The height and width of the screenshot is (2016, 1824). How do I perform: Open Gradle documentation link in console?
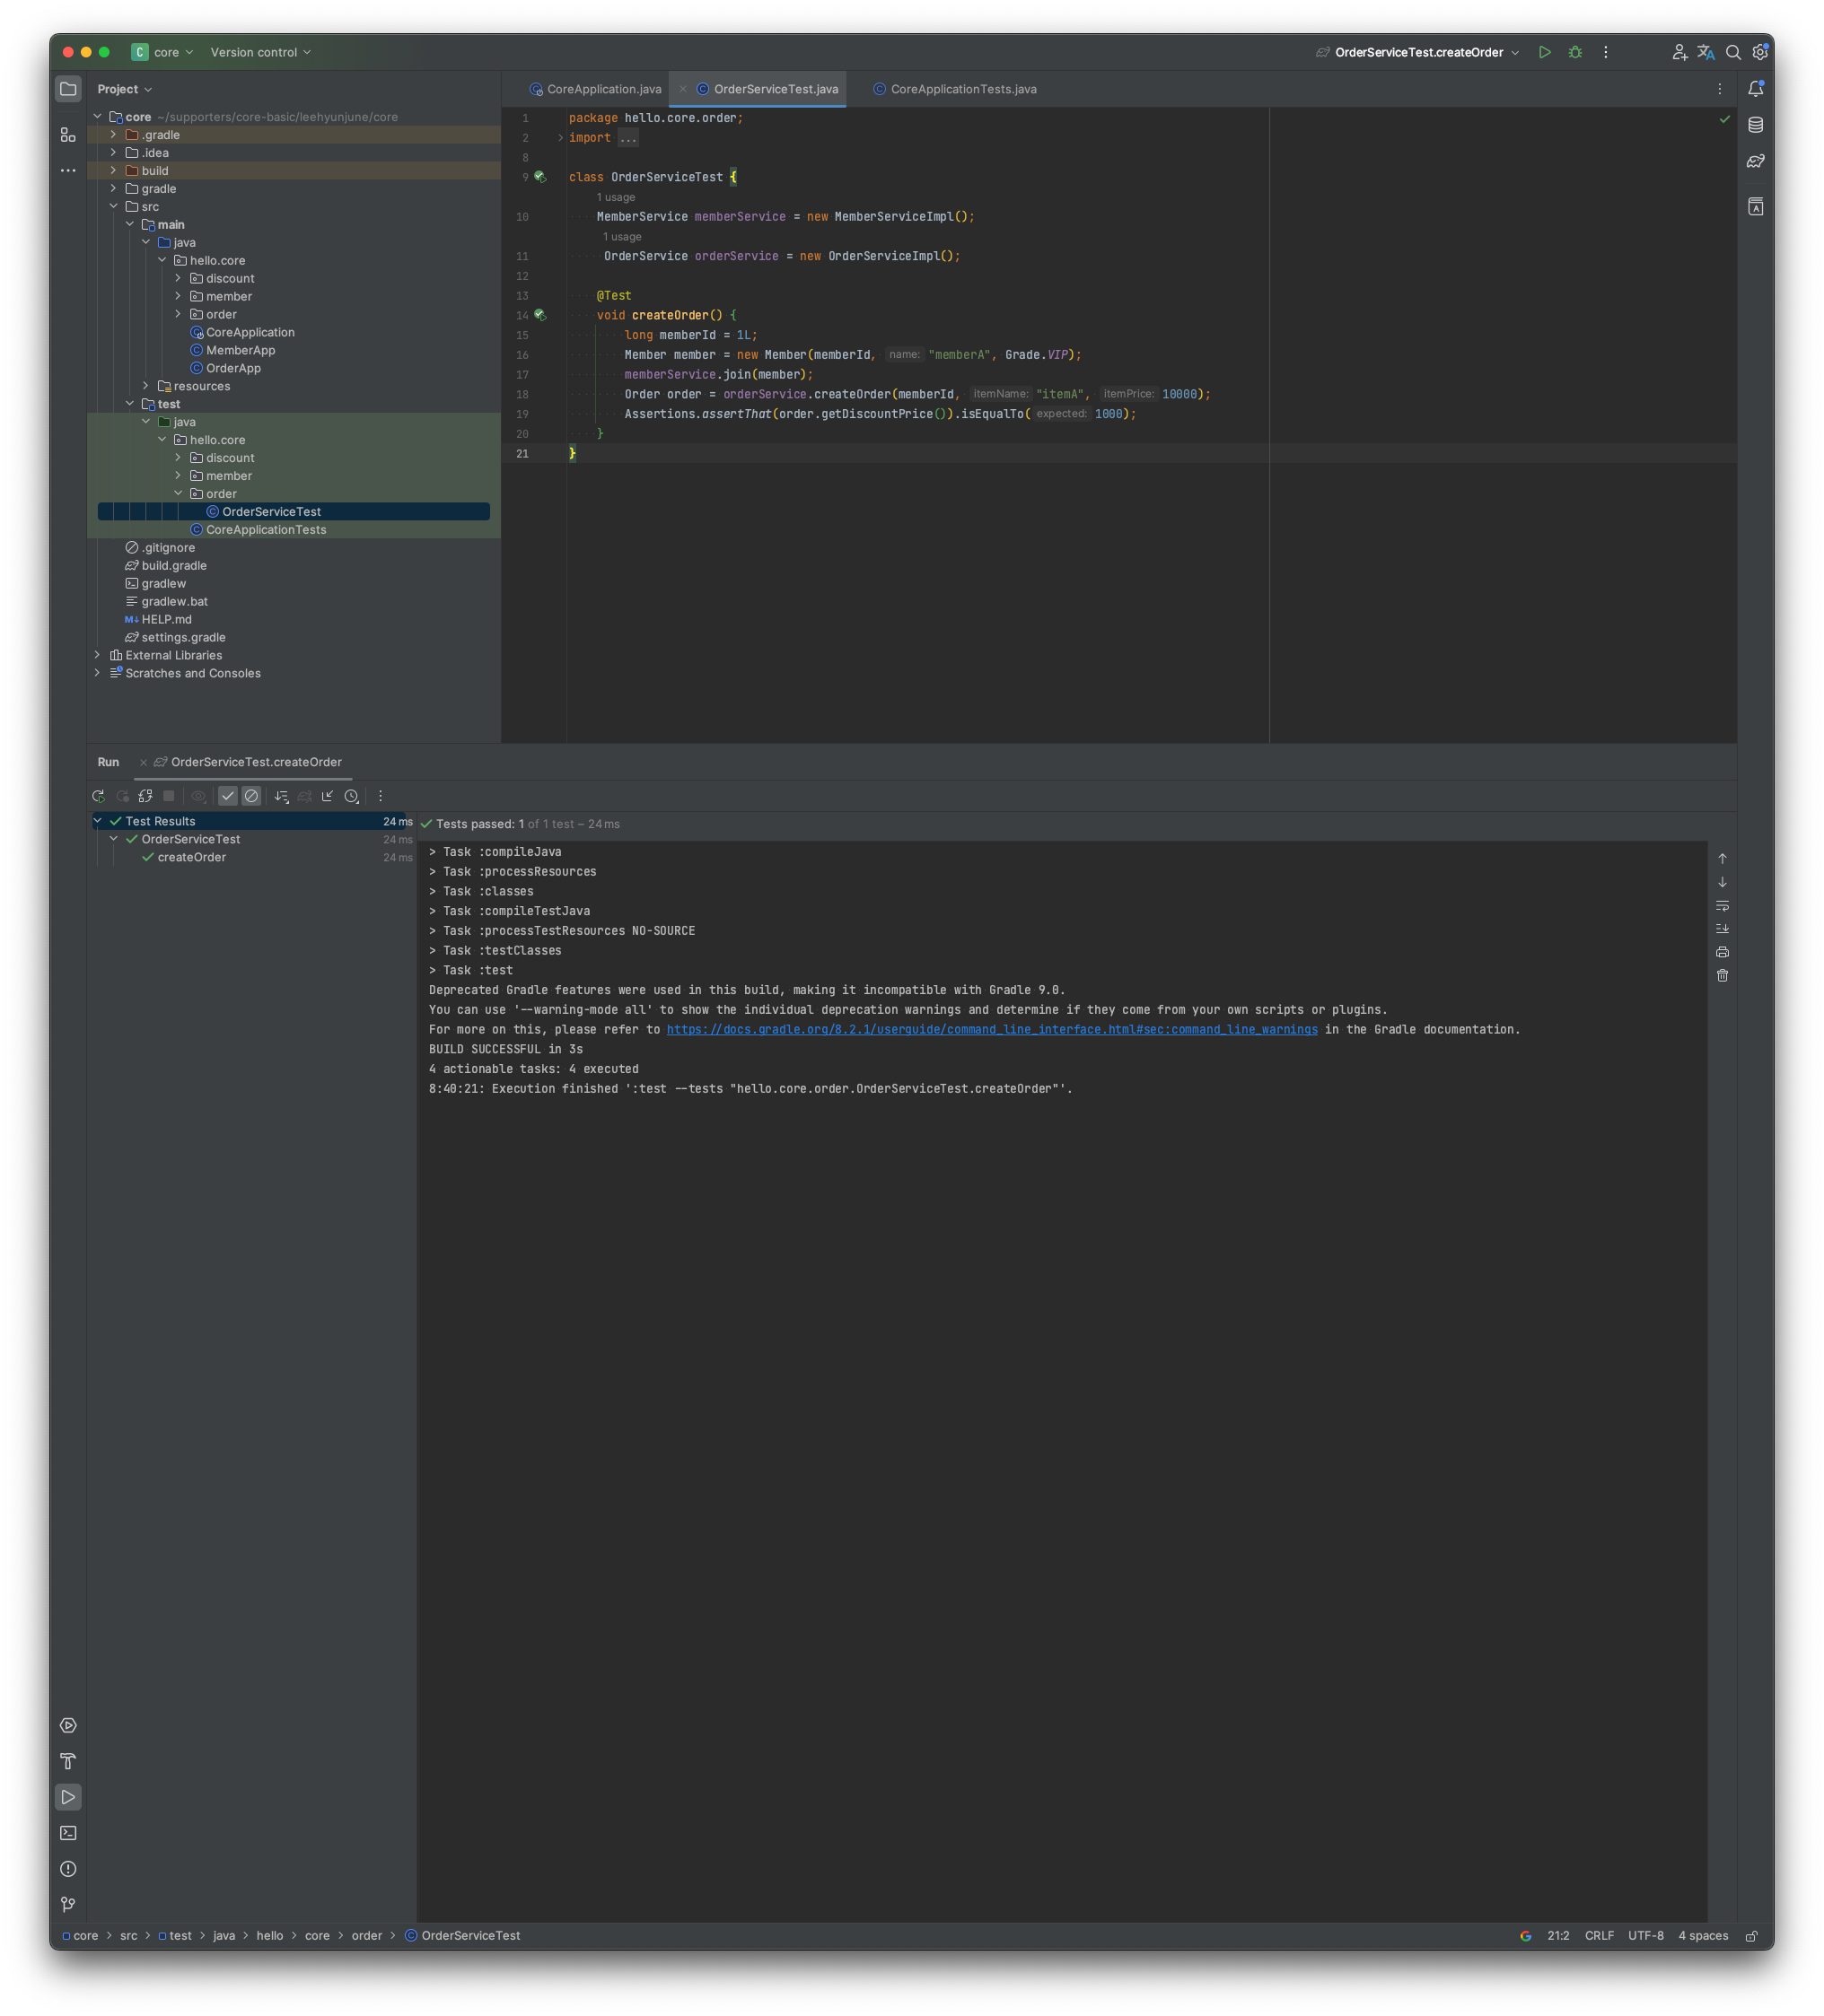[x=992, y=1030]
